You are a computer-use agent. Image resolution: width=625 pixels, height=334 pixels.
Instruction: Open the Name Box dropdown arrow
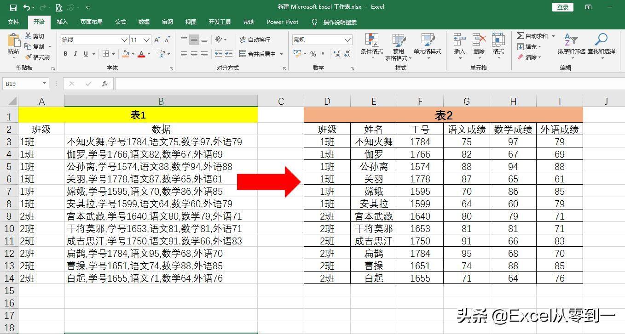45,84
